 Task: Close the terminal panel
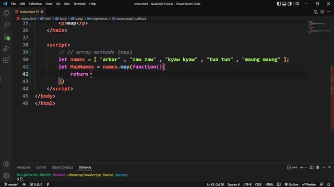329,167
